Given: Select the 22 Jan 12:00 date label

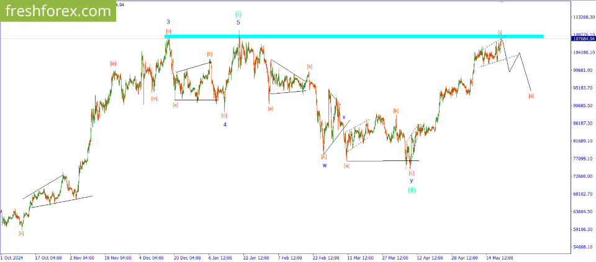Looking at the screenshot, I should click(x=256, y=258).
